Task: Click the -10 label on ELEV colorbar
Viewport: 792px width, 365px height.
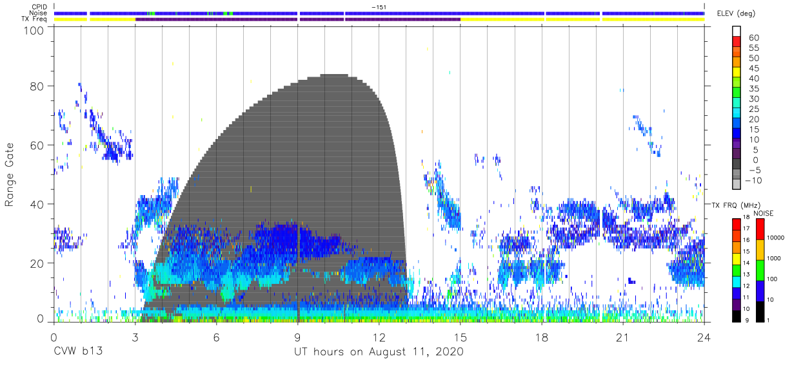Action: [x=753, y=180]
